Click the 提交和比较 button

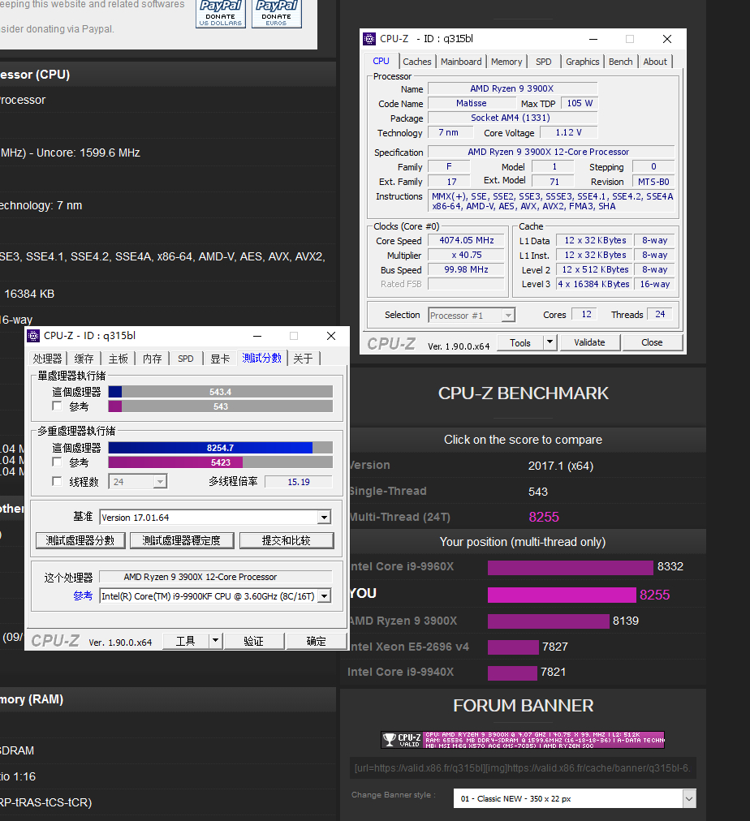pos(287,540)
